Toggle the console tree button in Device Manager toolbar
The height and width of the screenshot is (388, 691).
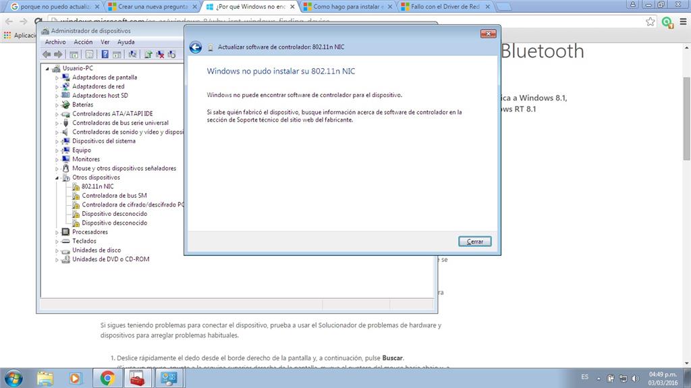tap(74, 54)
